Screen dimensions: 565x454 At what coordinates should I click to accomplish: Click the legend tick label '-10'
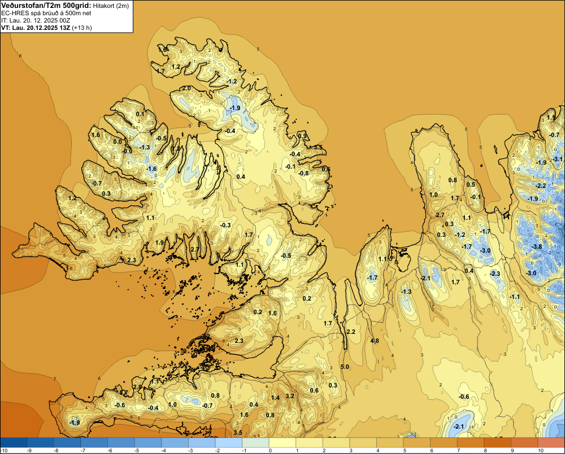4,451
